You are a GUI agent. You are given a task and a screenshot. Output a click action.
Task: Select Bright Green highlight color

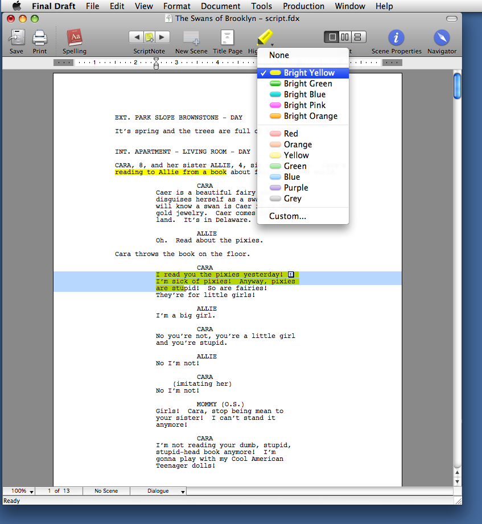coord(303,84)
